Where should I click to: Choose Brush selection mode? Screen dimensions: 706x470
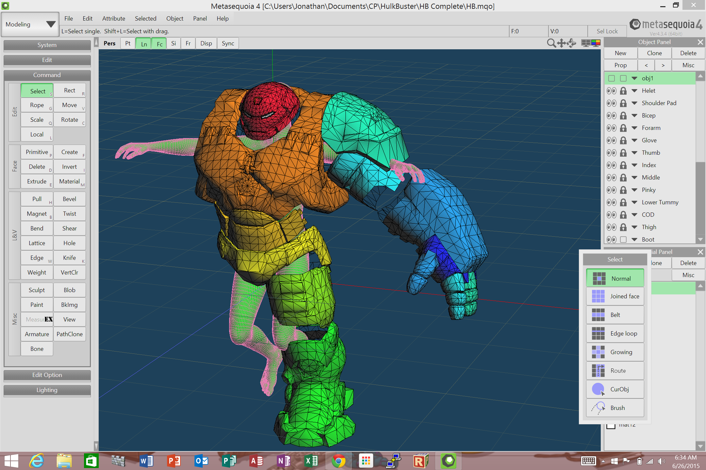pyautogui.click(x=615, y=408)
